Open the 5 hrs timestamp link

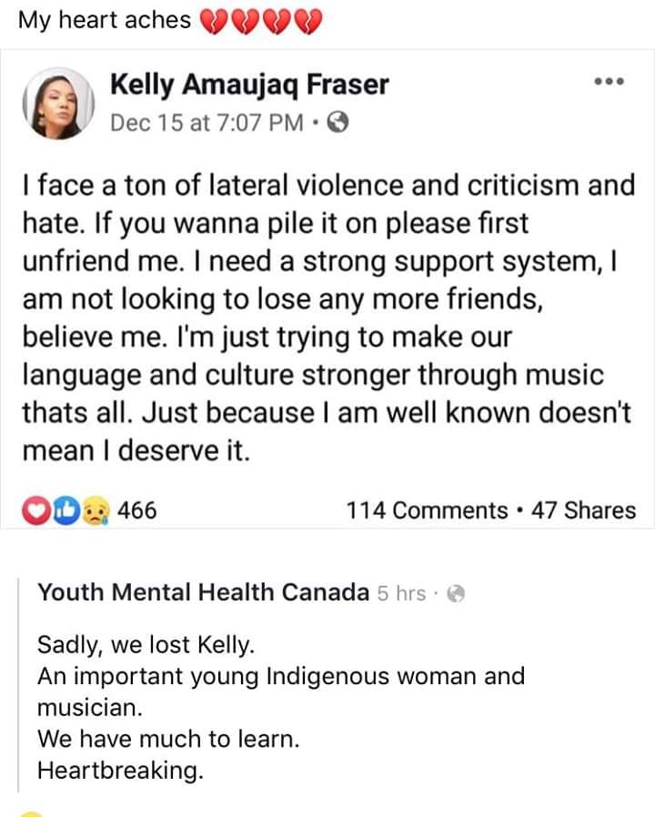(x=405, y=592)
